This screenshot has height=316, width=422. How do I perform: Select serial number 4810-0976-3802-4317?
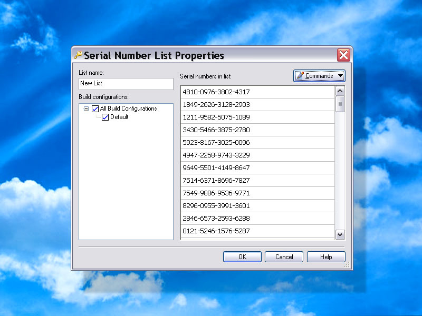click(x=257, y=92)
